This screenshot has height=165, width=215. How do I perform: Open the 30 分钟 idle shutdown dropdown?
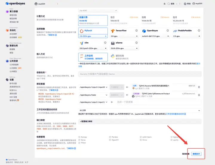(x=140, y=110)
